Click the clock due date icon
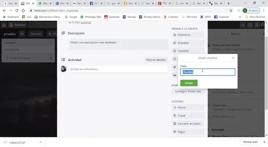Viewport: 268px width, 147px height. coord(175,59)
